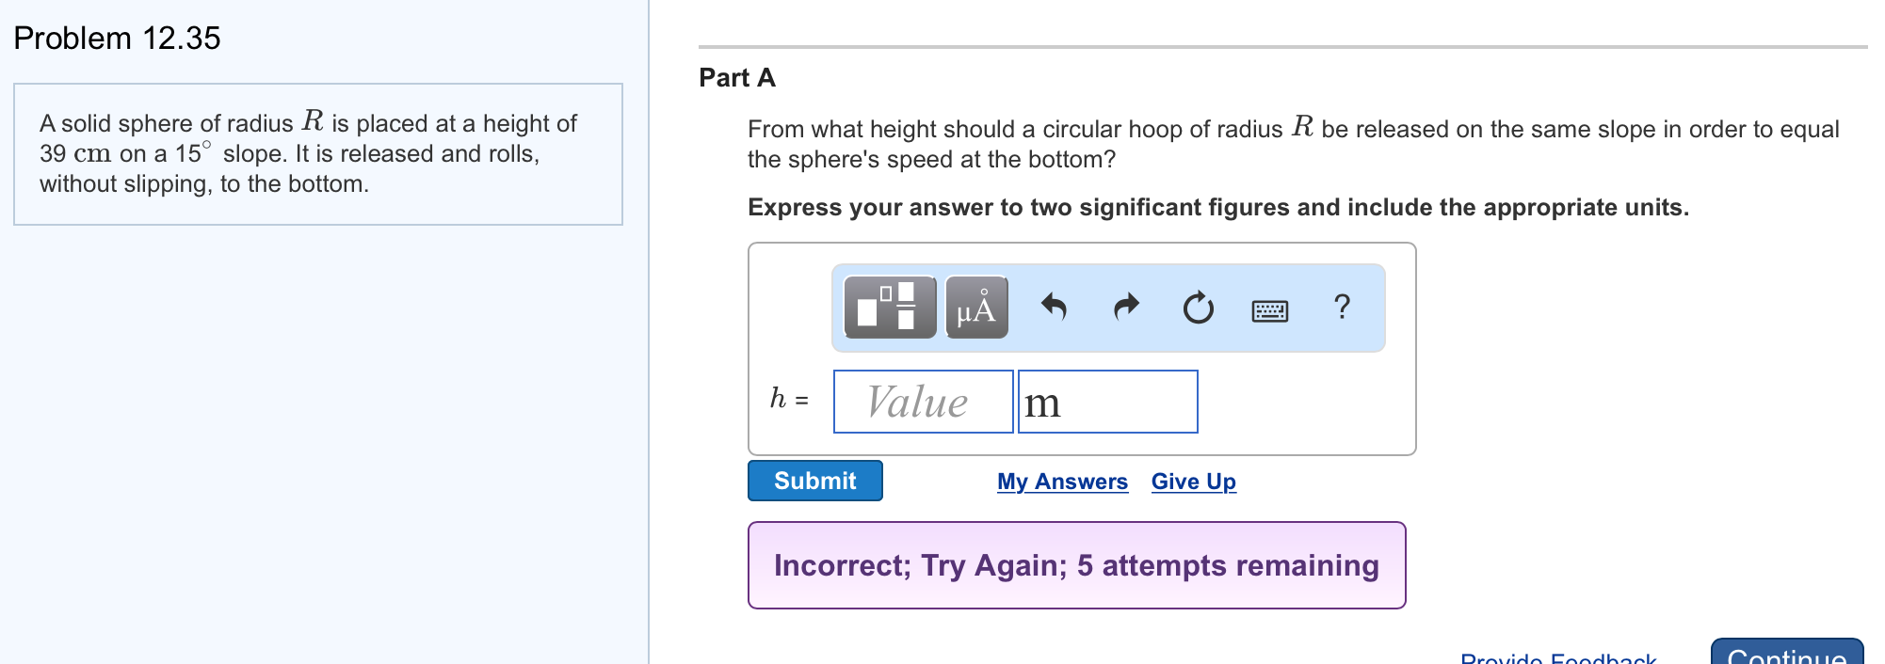Open the math templates button
The height and width of the screenshot is (664, 1885).
(889, 307)
